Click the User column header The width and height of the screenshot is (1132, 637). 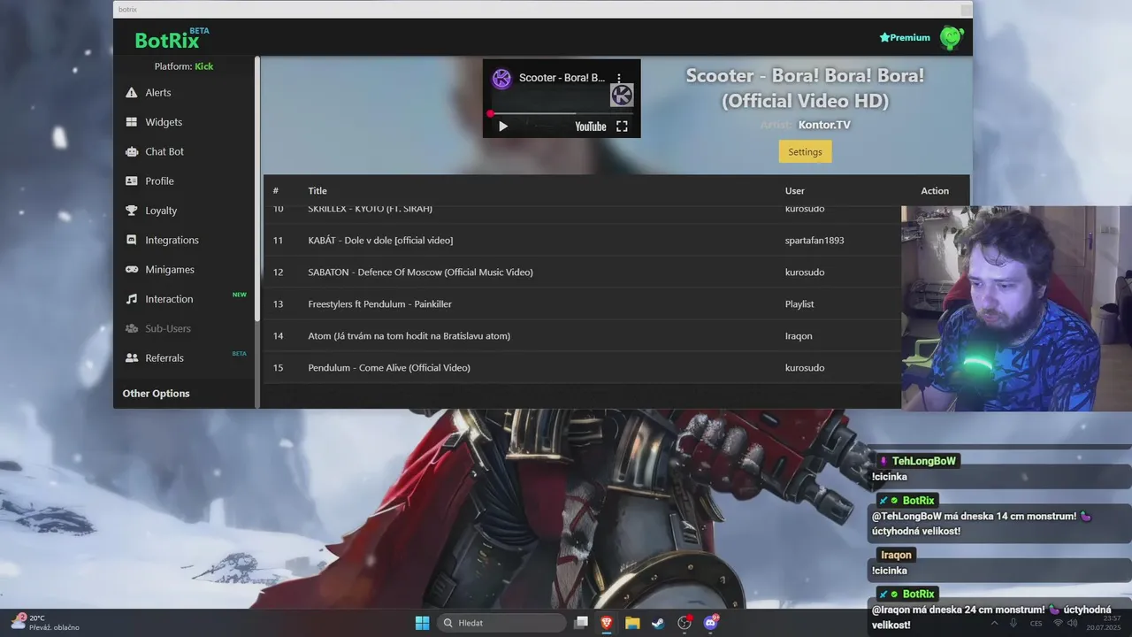coord(795,191)
